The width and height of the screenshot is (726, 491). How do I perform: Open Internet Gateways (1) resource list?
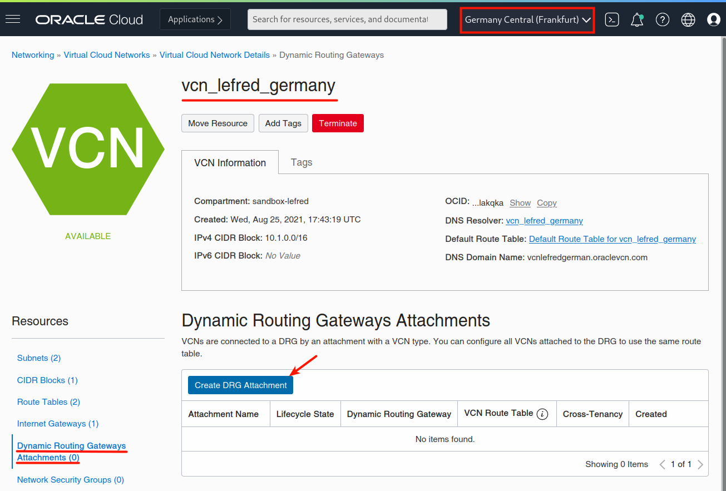click(58, 424)
